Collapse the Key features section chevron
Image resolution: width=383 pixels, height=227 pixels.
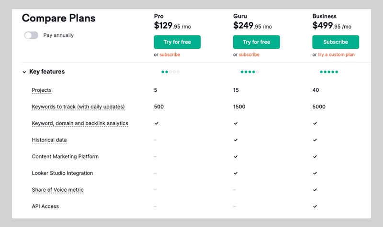[x=24, y=72]
